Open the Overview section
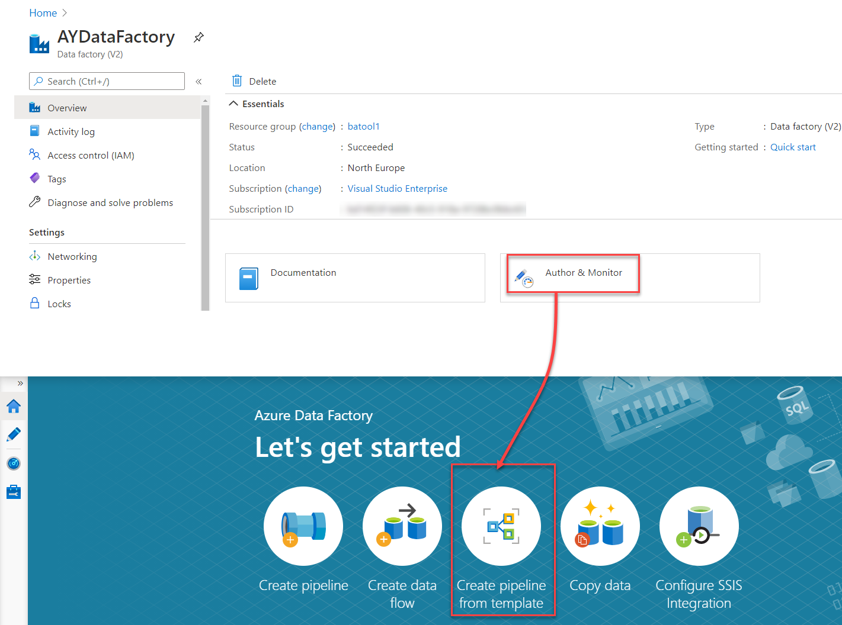 coord(66,108)
